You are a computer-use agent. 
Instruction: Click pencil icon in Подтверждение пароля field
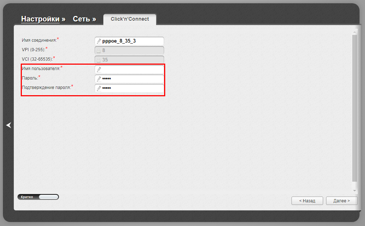point(99,89)
